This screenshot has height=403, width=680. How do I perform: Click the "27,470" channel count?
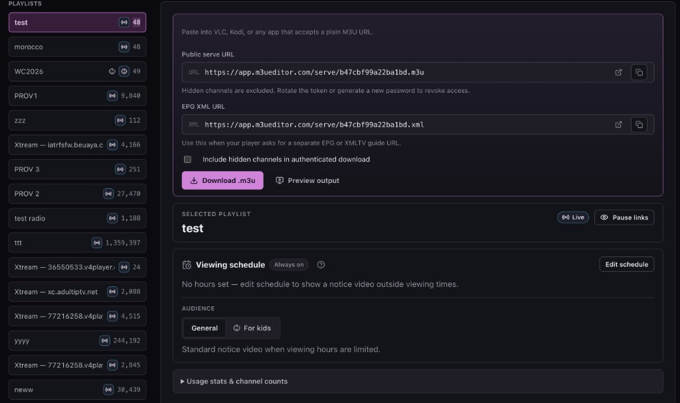(x=129, y=194)
